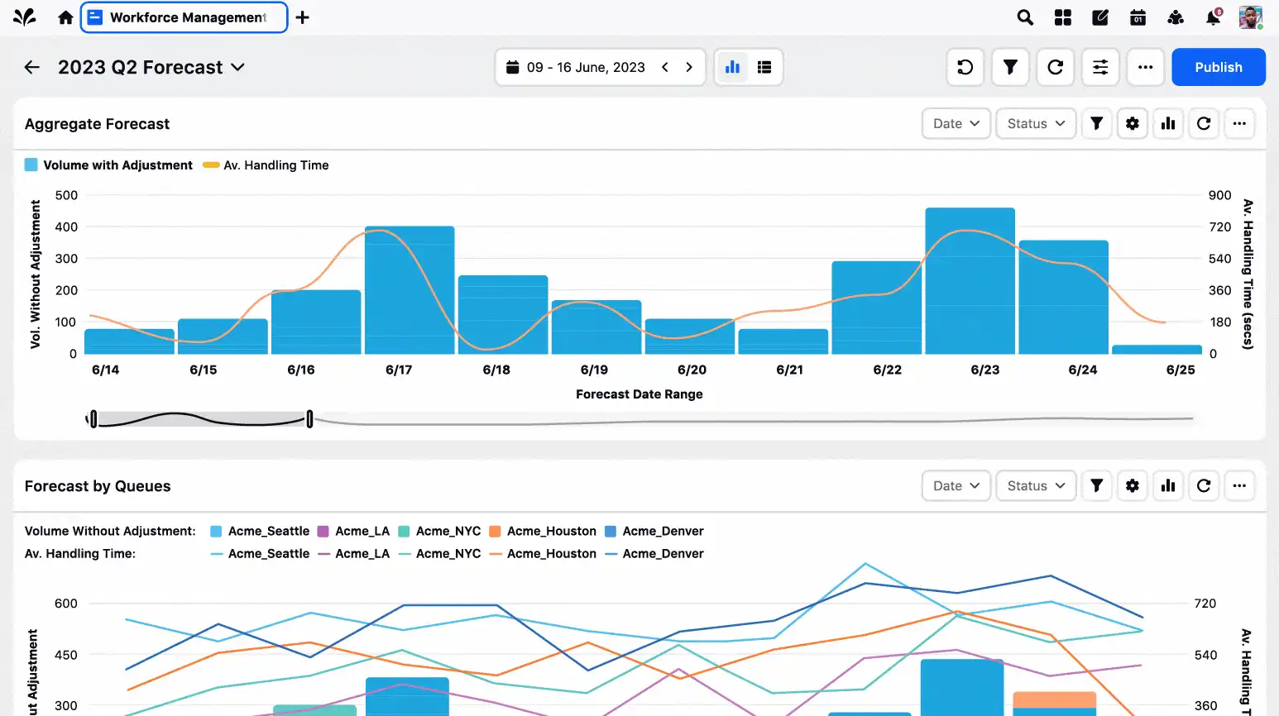The width and height of the screenshot is (1279, 716).
Task: Toggle Acme_LA volume legend entry
Action: pos(353,531)
